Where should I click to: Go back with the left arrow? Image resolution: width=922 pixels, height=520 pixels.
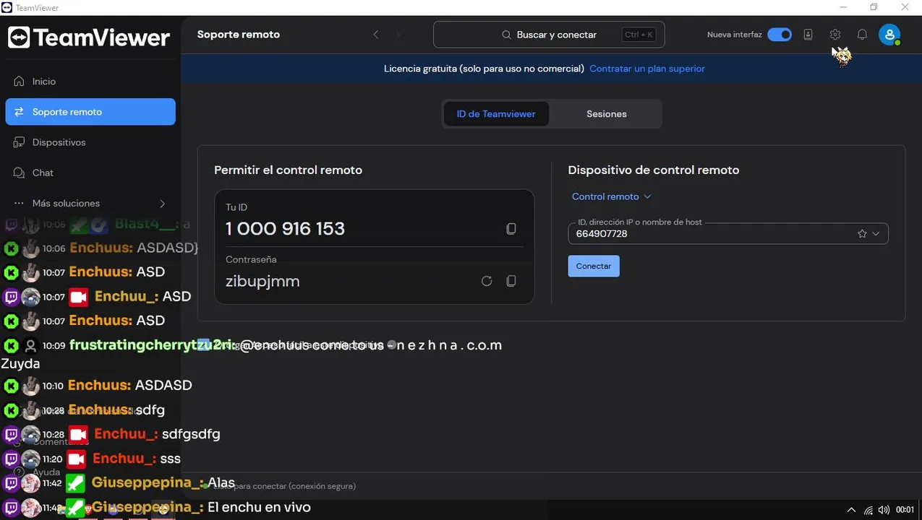pyautogui.click(x=375, y=35)
